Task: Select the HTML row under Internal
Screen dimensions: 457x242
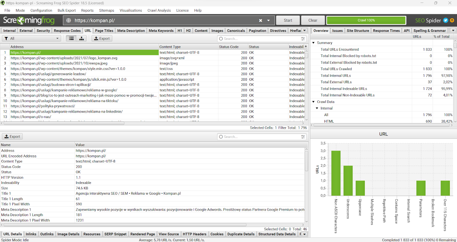Action: [x=382, y=121]
